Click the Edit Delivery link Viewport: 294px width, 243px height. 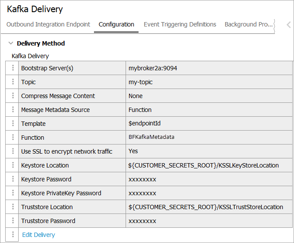click(39, 235)
